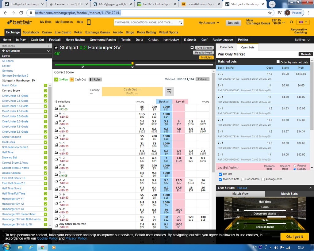Image resolution: width=314 pixels, height=251 pixels.
Task: Open the price graph icon for 3 - 3
Action: [x=56, y=218]
